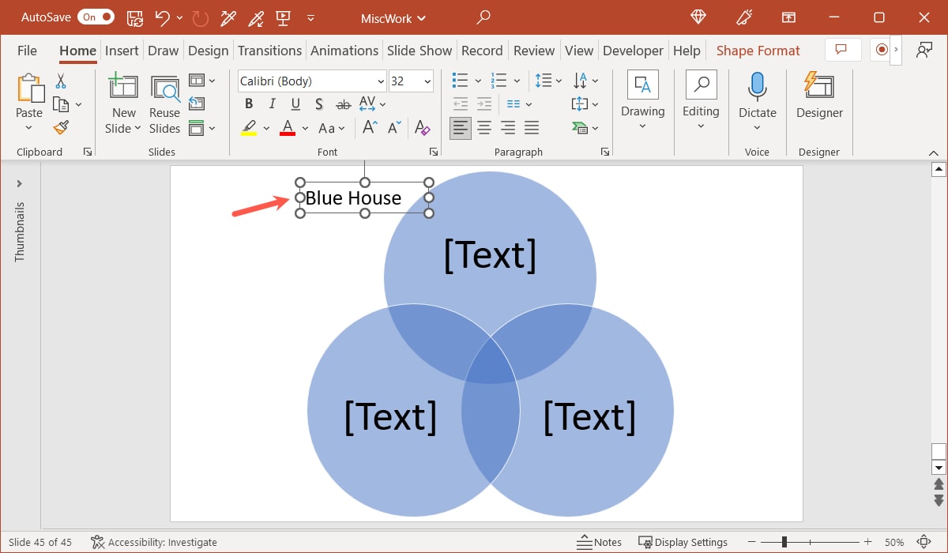
Task: Toggle AutoSave off
Action: point(95,17)
